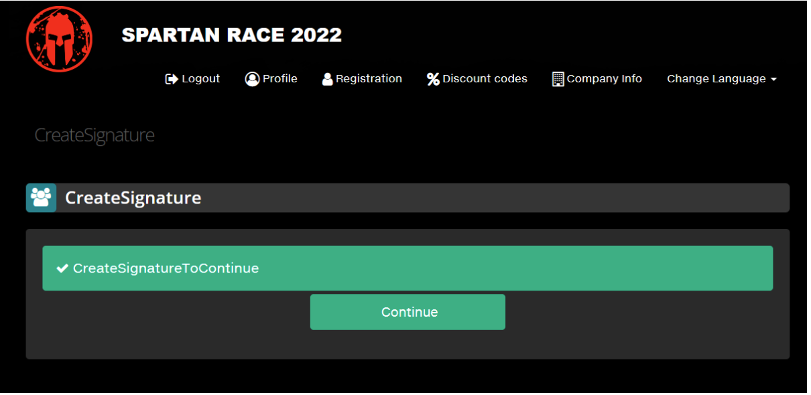
Task: Expand the Change Language dropdown
Action: tap(716, 79)
